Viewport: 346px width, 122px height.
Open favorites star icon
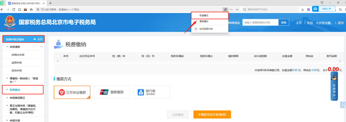(31, 10)
